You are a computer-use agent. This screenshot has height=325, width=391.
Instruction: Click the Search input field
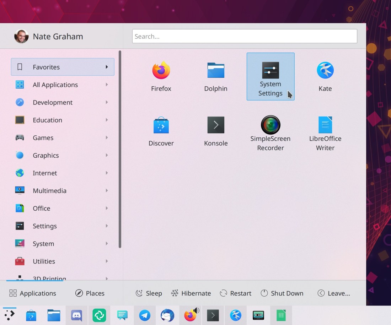[245, 36]
